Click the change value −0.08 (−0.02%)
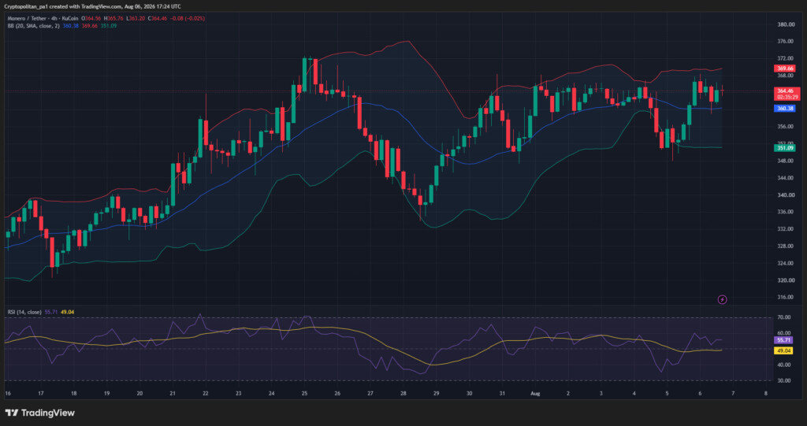The image size is (807, 426). (x=188, y=19)
